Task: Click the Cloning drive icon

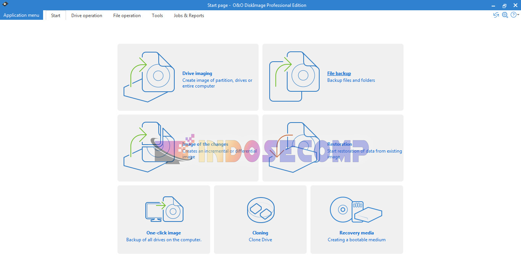Action: 260,210
